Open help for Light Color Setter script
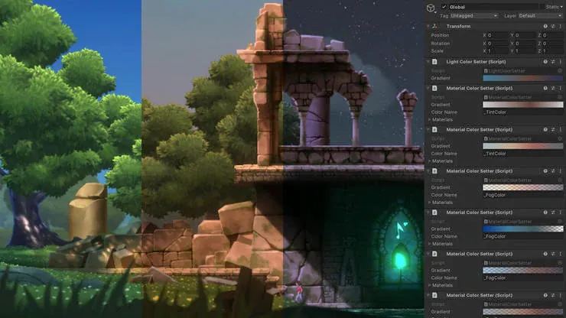The width and height of the screenshot is (566, 318). pos(545,61)
